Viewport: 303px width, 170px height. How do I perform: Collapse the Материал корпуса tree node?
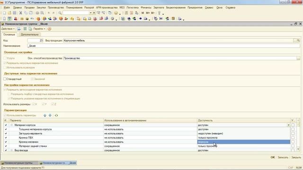coord(11,125)
